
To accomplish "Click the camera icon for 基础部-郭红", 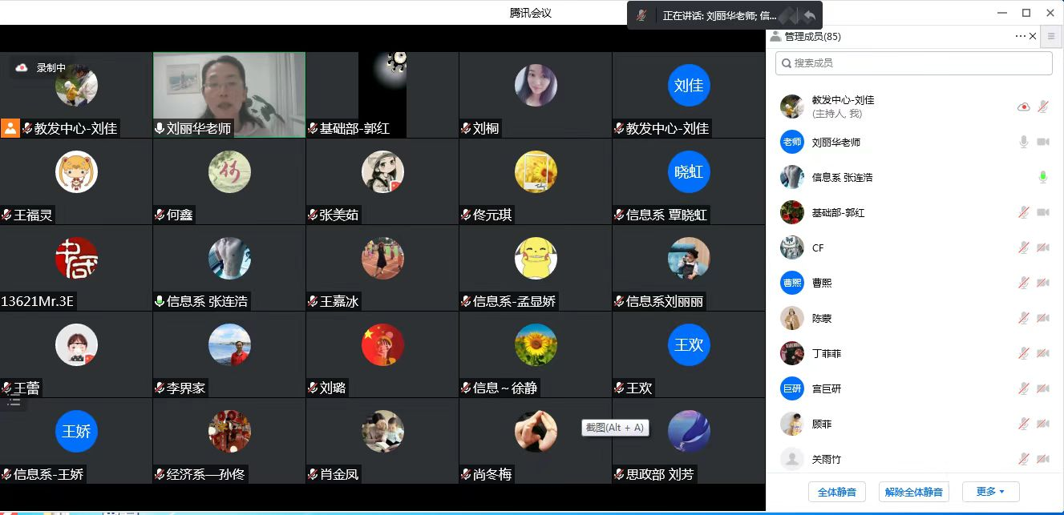I will [1043, 213].
